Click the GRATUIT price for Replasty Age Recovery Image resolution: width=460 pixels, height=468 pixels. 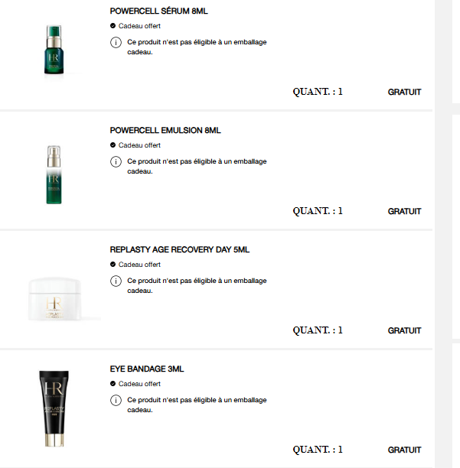click(404, 330)
